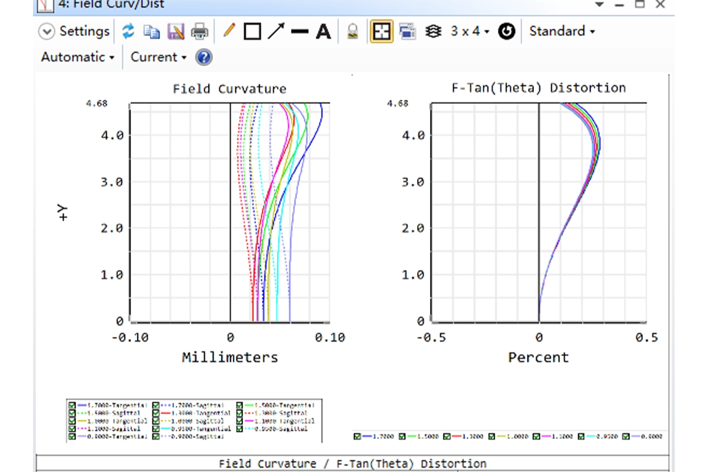The width and height of the screenshot is (708, 472).
Task: Open the Standard dropdown menu
Action: [x=562, y=31]
